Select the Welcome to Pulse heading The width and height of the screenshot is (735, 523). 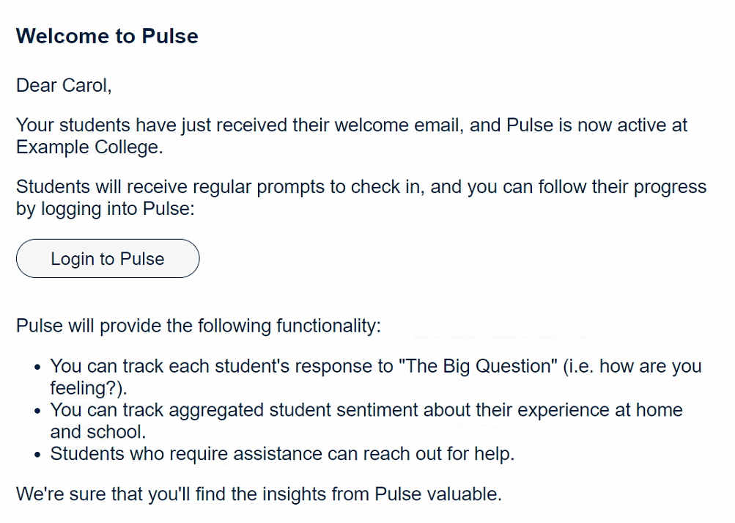pyautogui.click(x=107, y=36)
